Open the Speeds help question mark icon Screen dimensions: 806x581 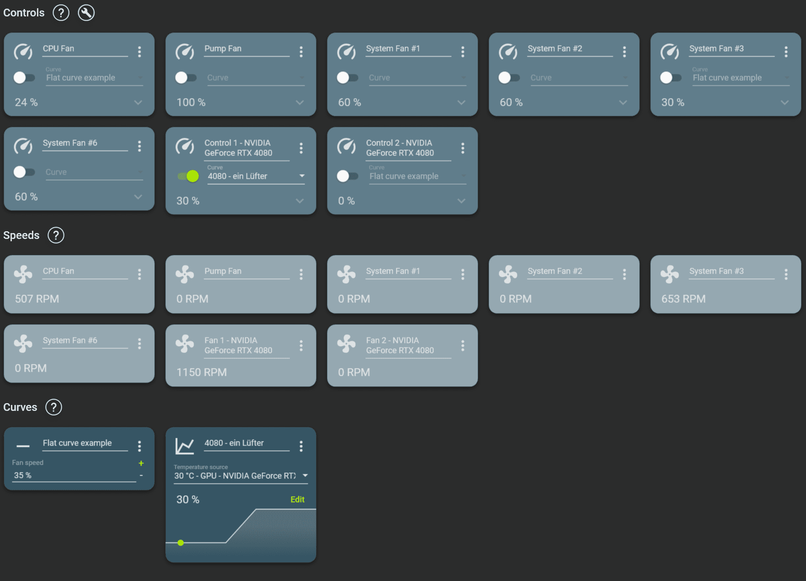(x=56, y=235)
